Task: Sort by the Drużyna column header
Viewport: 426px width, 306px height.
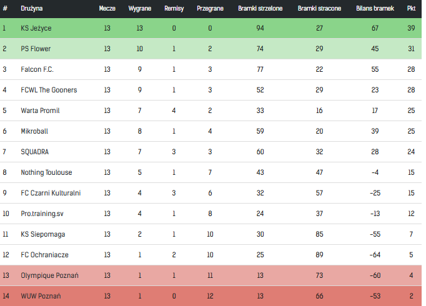Action: pos(32,9)
